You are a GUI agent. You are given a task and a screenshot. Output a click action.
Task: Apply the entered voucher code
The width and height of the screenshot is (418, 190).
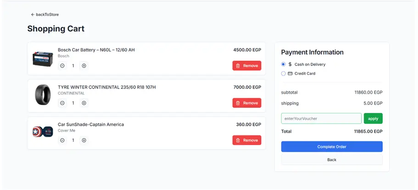[373, 119]
